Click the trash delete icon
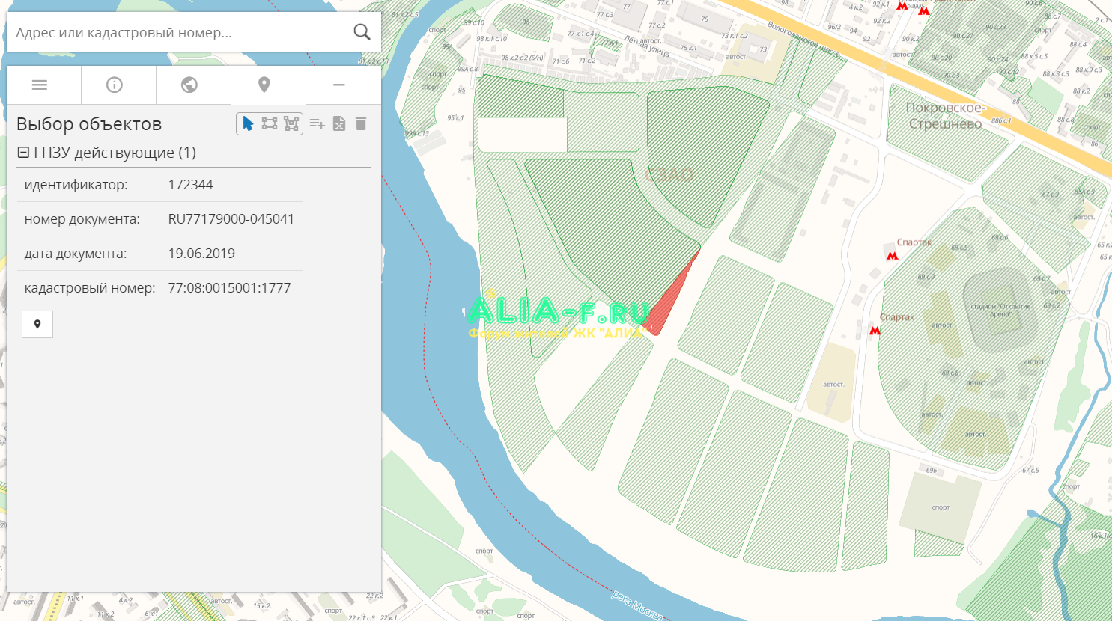Screen dimensions: 1112x621 pos(361,123)
